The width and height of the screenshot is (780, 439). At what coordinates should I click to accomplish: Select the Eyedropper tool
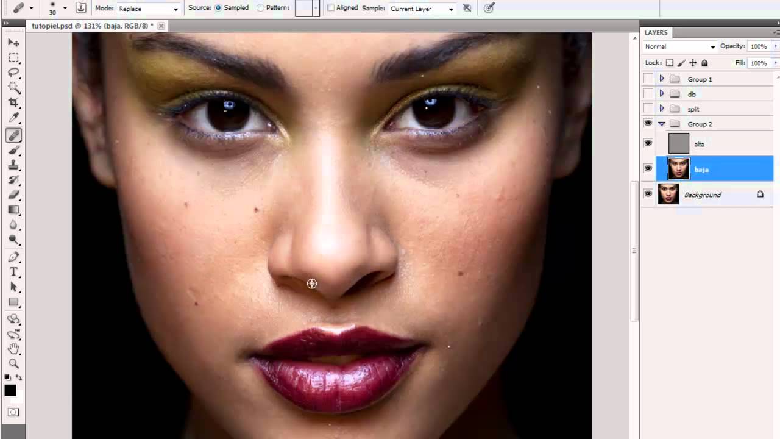(13, 118)
